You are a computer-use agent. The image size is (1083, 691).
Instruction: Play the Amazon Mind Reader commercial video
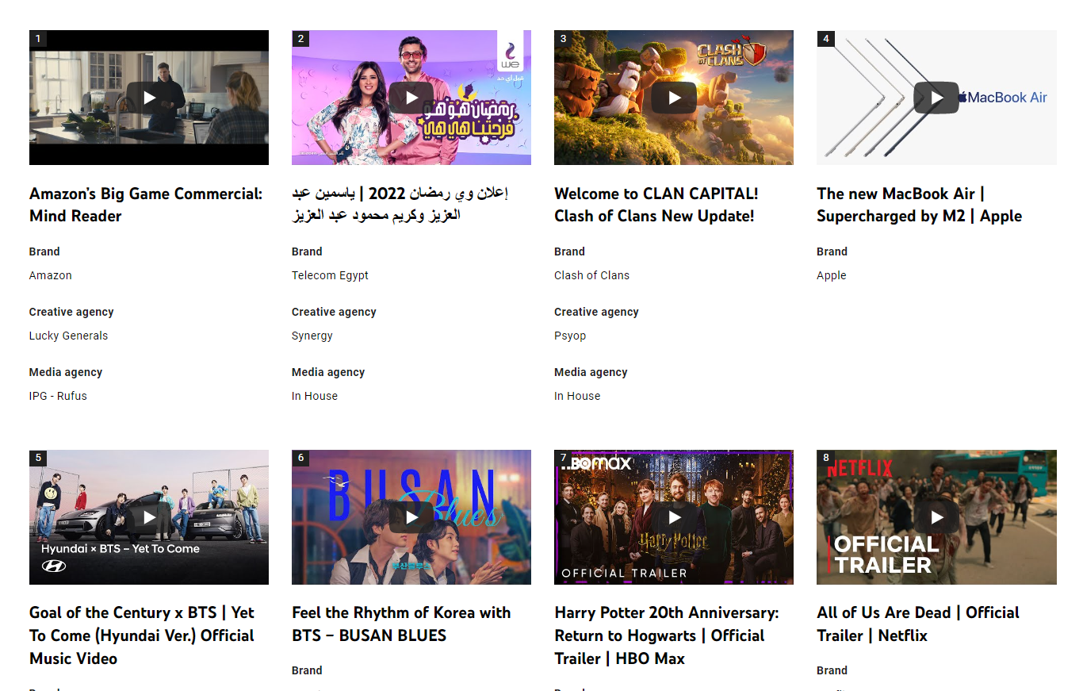click(x=149, y=98)
